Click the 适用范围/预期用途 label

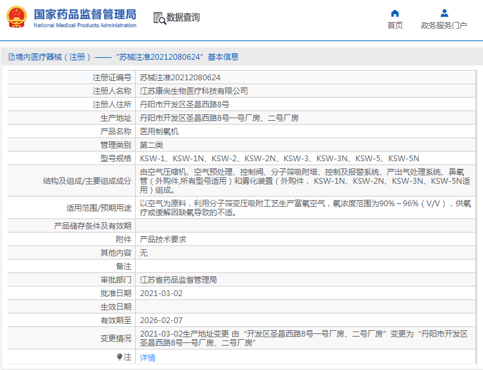[99, 208]
